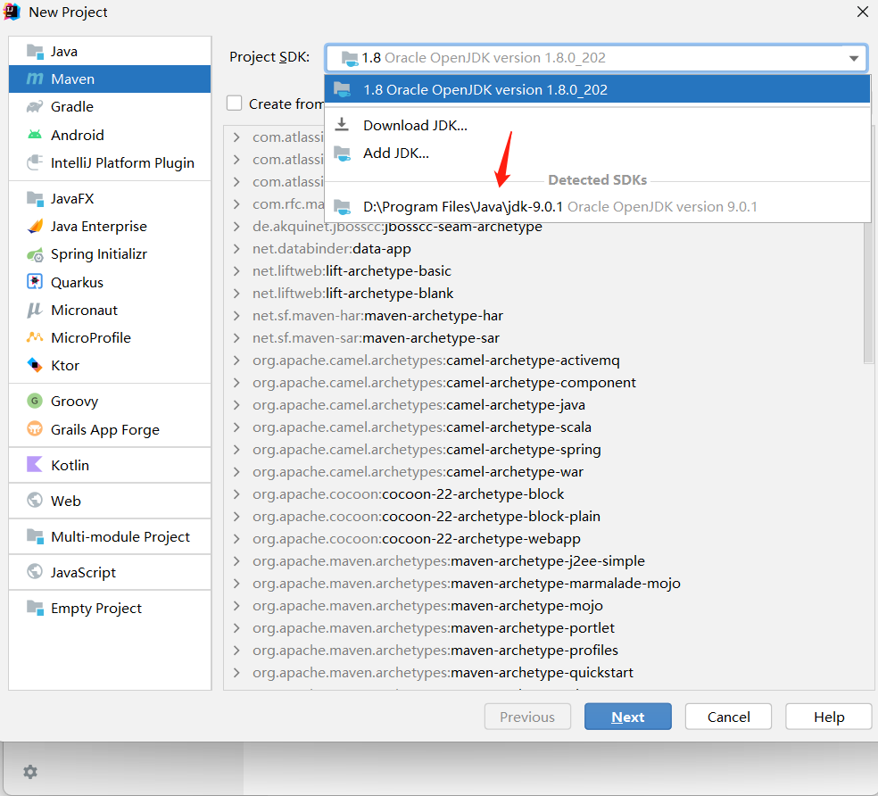
Task: Select Spring Initializr project type
Action: (x=110, y=254)
